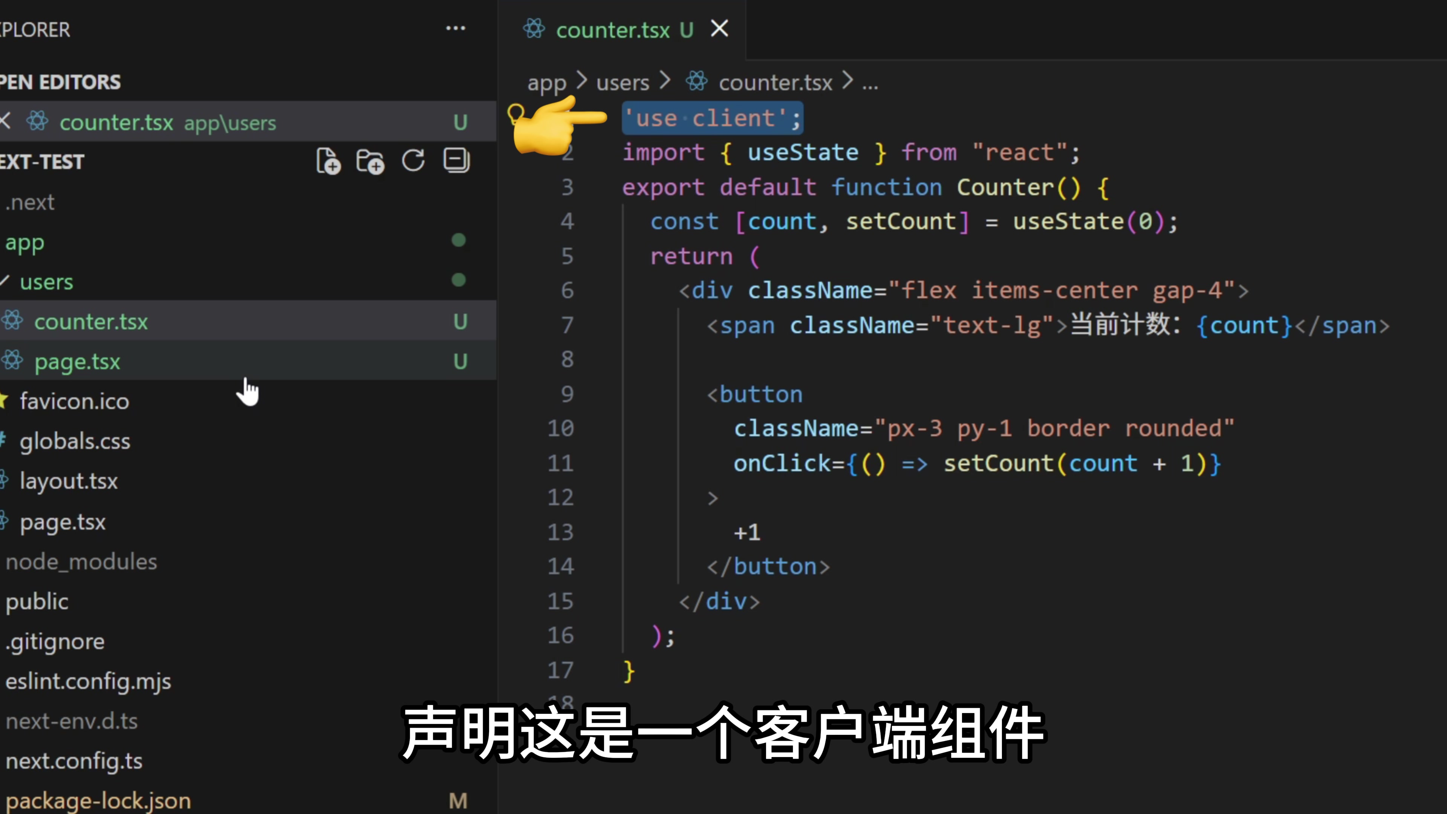Click the users breadcrumb segment

[x=623, y=83]
